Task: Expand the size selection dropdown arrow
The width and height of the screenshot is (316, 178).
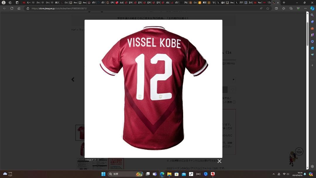Action: (233, 79)
